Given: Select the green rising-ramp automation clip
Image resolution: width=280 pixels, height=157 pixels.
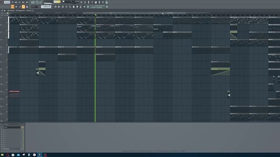Looking at the screenshot, I should point(220,72).
